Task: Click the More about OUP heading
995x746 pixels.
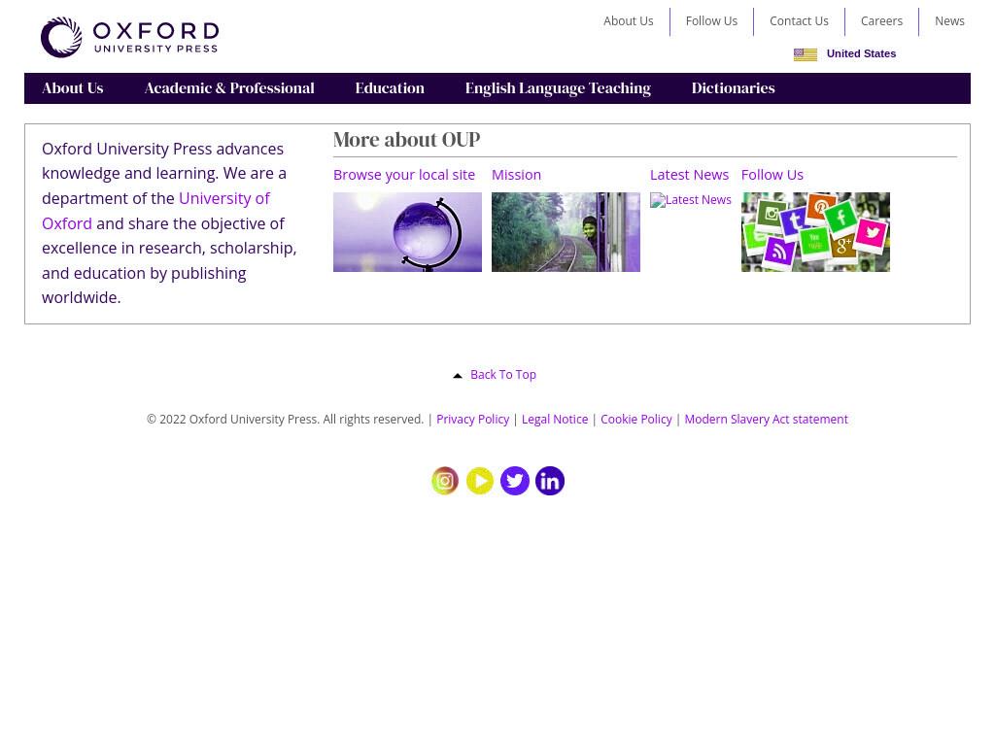Action: pyautogui.click(x=407, y=140)
